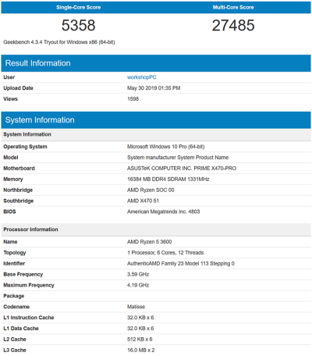Click the Geekbench 4.3.4 Tryout version text
The image size is (312, 356).
tap(59, 42)
